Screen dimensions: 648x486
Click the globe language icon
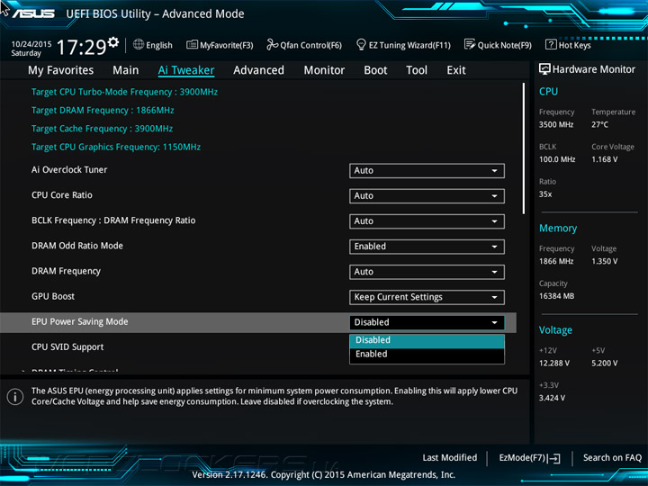coord(139,45)
